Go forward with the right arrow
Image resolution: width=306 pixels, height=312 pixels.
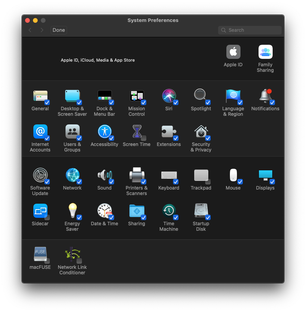tap(42, 30)
